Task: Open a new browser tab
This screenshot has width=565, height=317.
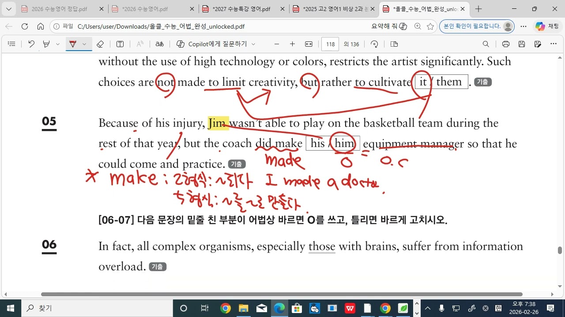Action: coord(478,9)
